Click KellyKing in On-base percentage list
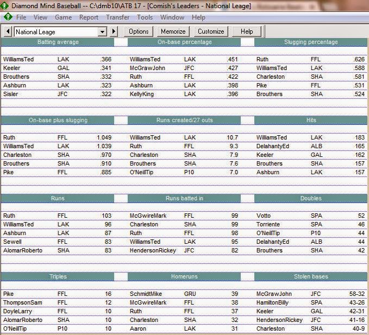This screenshot has width=369, height=335. (x=142, y=94)
